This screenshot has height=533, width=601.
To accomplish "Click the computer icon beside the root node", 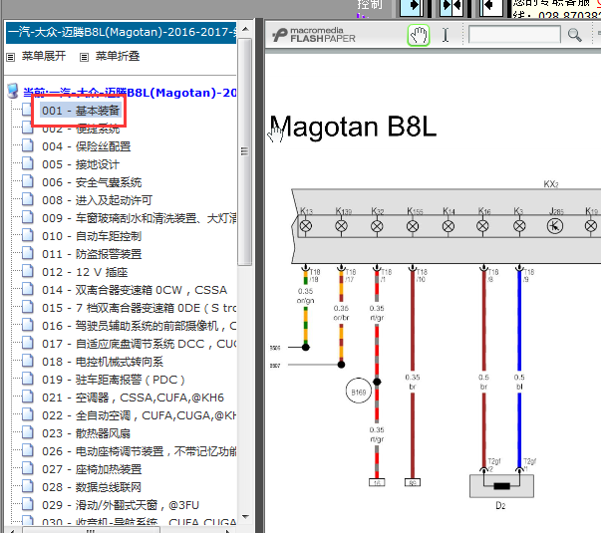I will click(13, 92).
